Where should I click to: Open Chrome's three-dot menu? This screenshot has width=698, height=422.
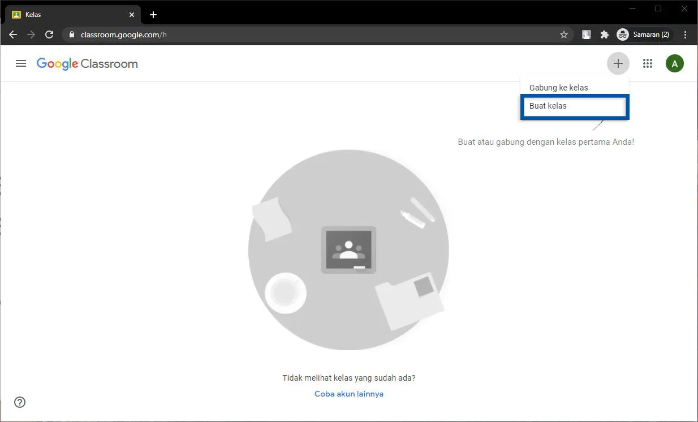click(x=686, y=35)
